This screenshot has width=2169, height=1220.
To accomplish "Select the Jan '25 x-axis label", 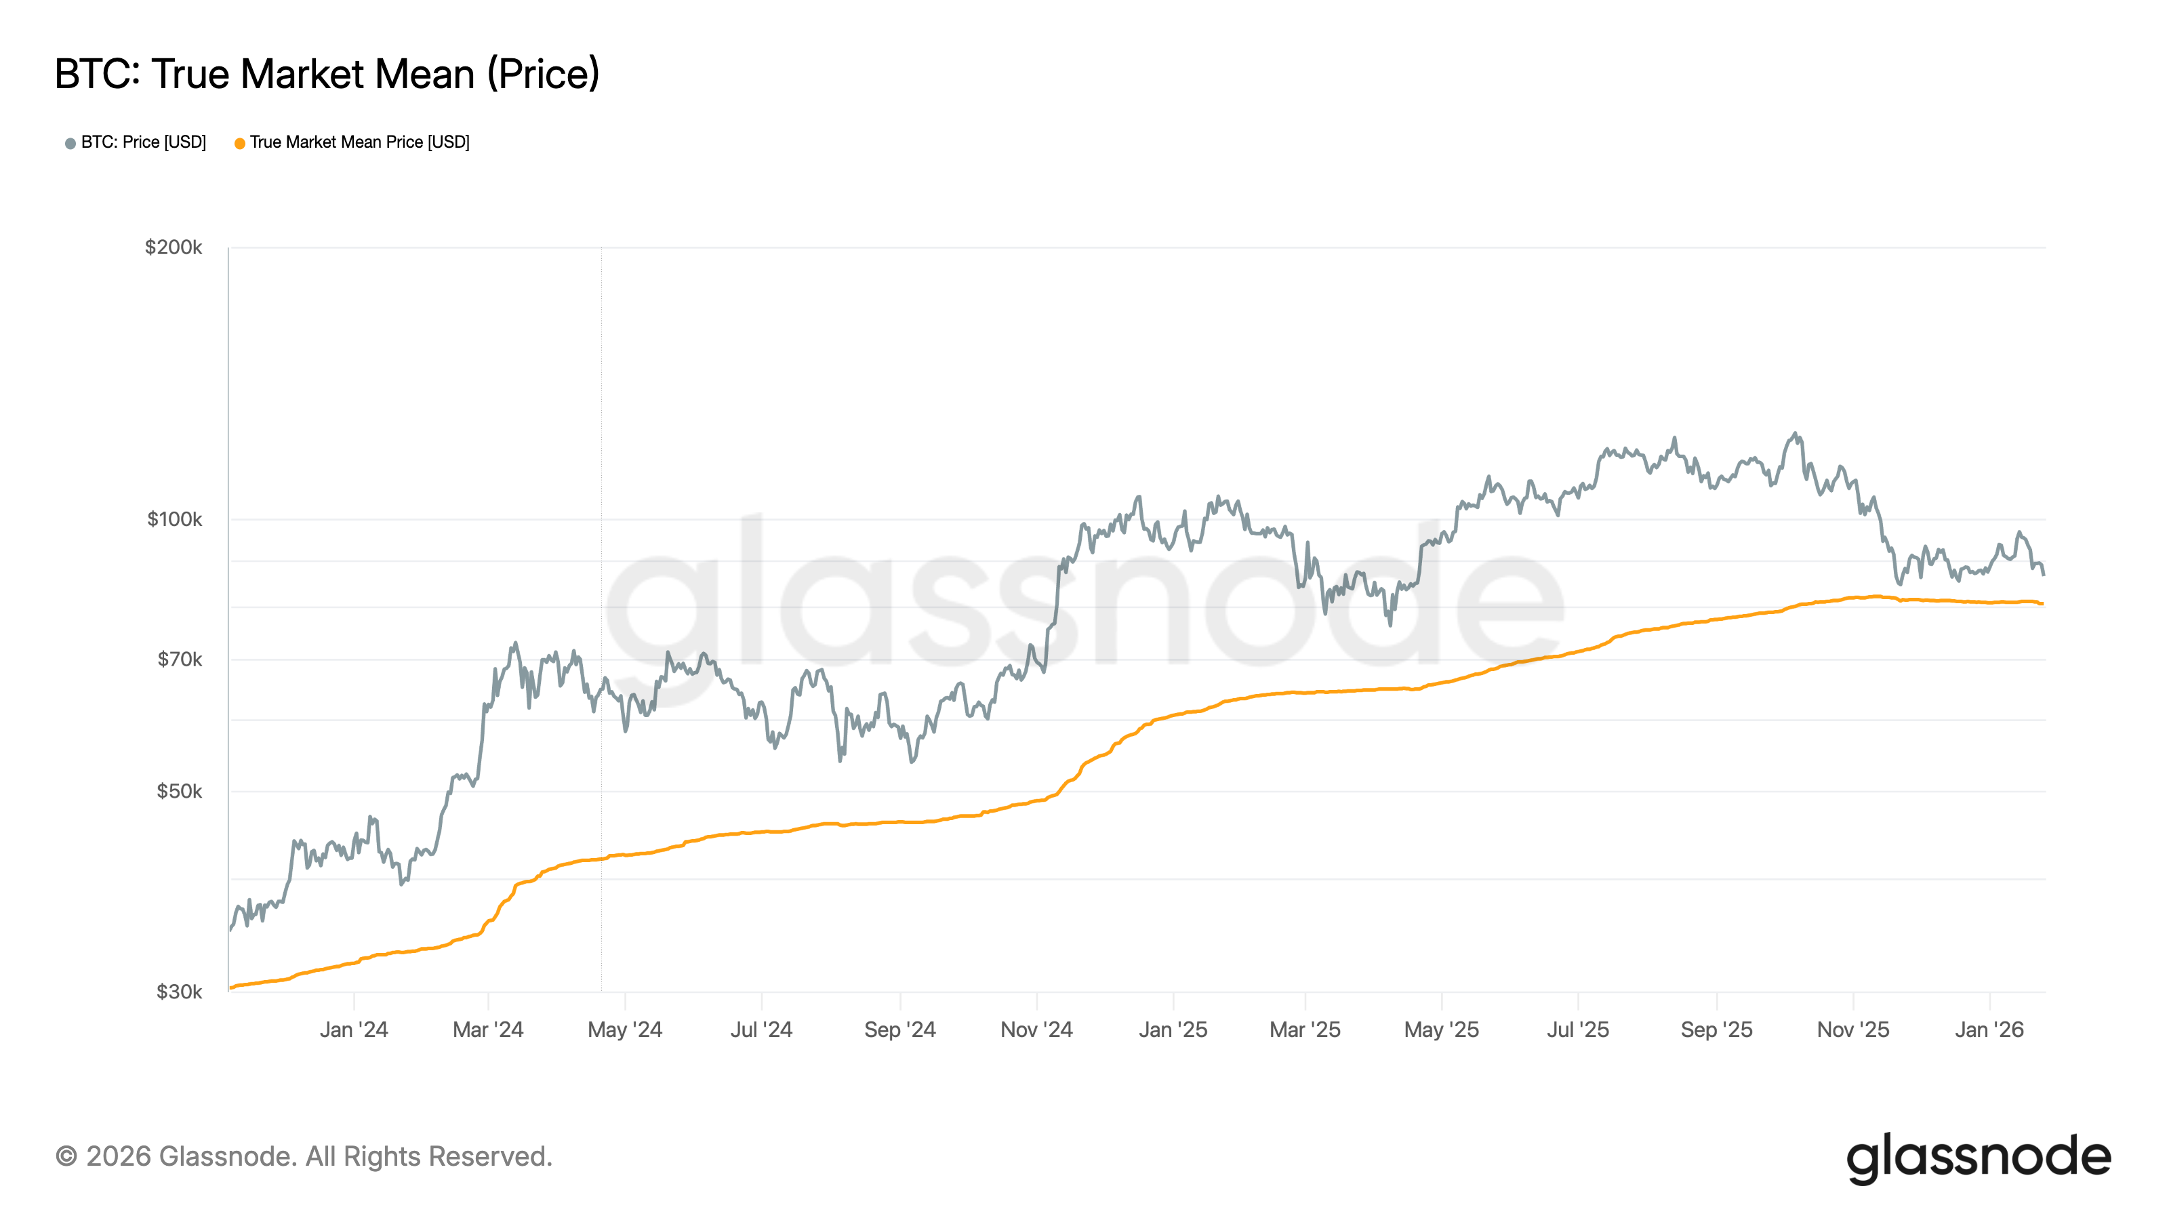I will [1173, 1030].
